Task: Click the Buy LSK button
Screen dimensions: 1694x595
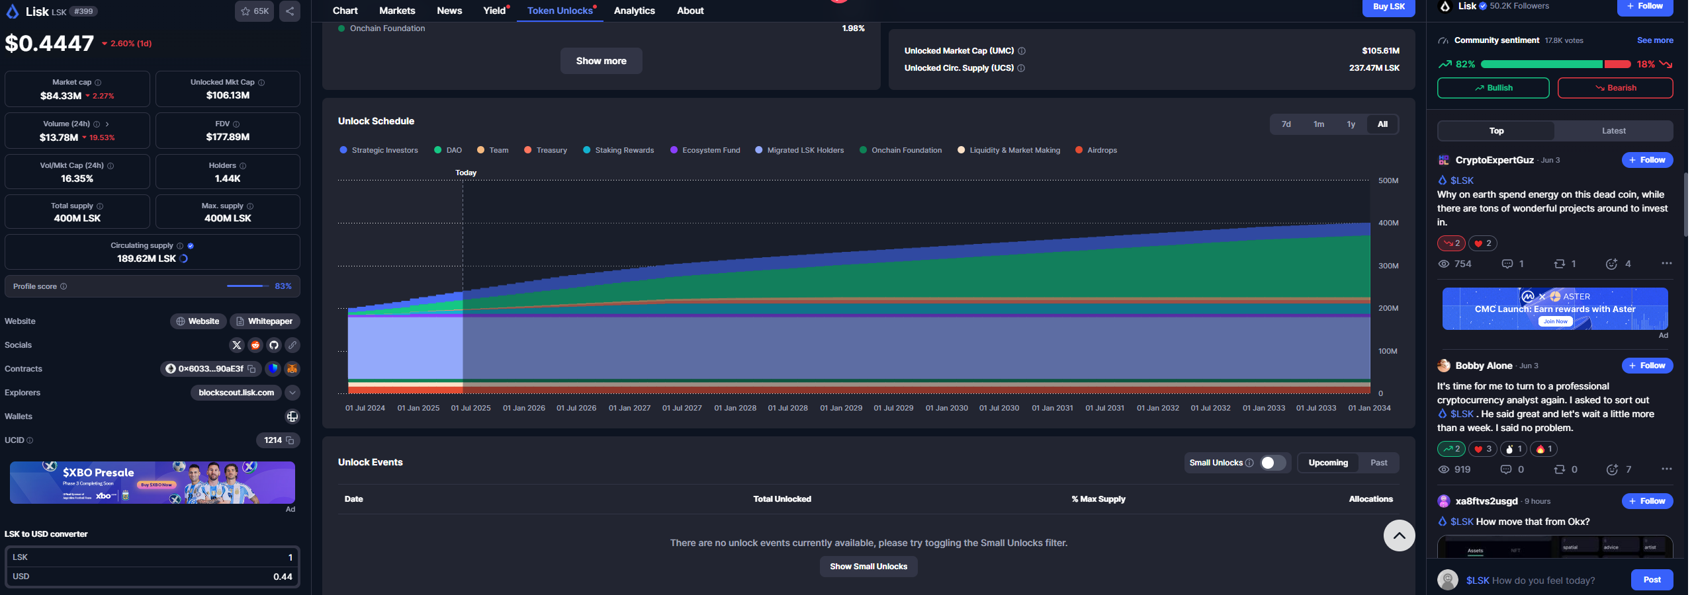Action: (x=1388, y=7)
